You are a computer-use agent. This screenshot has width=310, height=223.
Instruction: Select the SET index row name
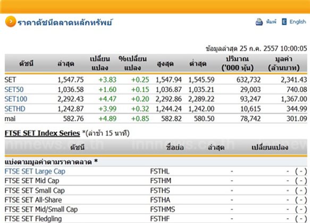[10, 80]
